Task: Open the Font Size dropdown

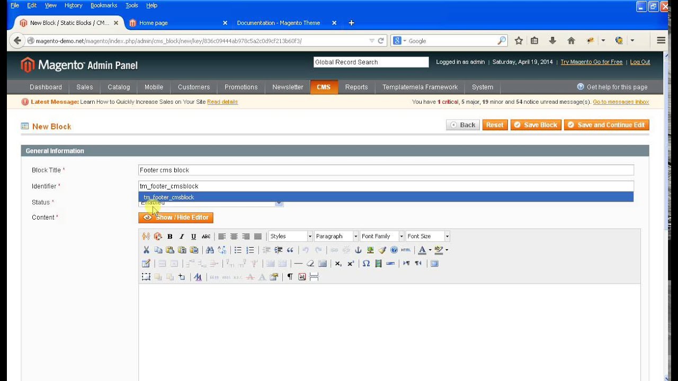Action: point(428,237)
